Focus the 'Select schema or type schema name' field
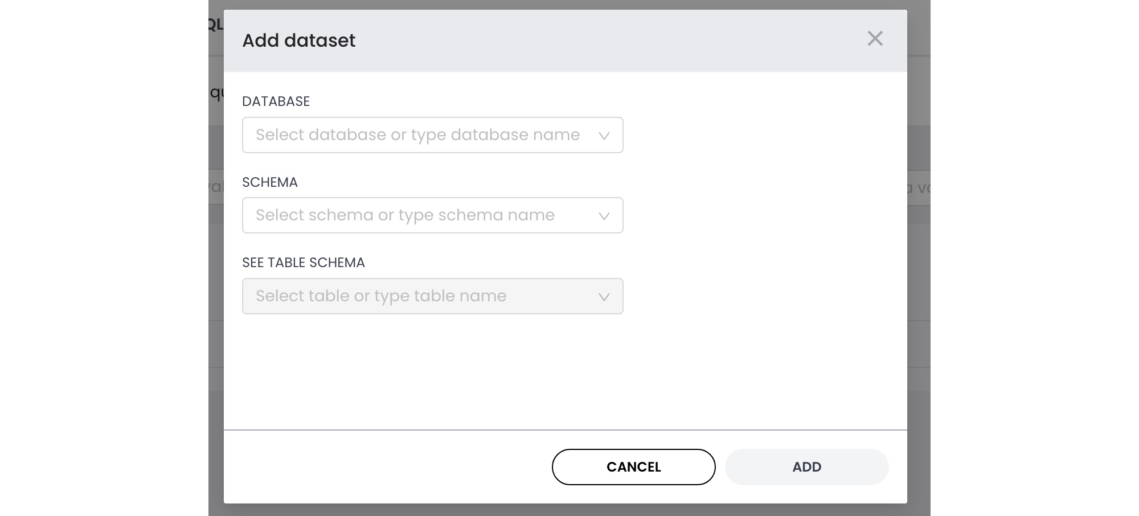The width and height of the screenshot is (1139, 516). point(405,215)
